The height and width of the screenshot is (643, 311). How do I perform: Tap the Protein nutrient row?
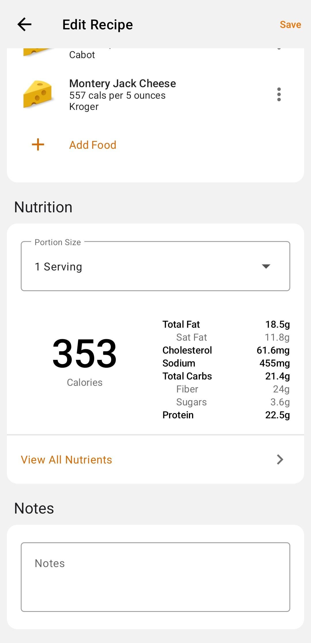pos(226,415)
